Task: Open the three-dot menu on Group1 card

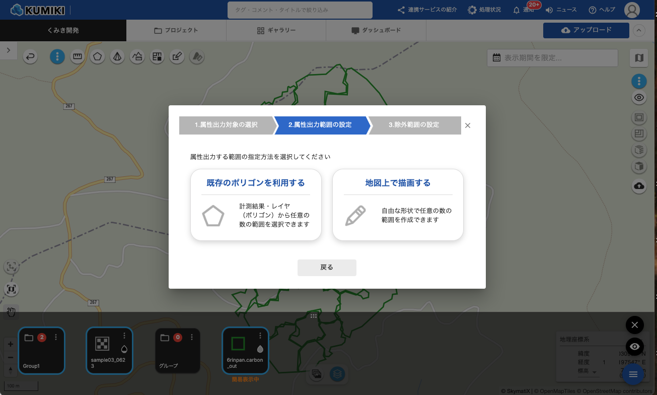Action: point(56,337)
